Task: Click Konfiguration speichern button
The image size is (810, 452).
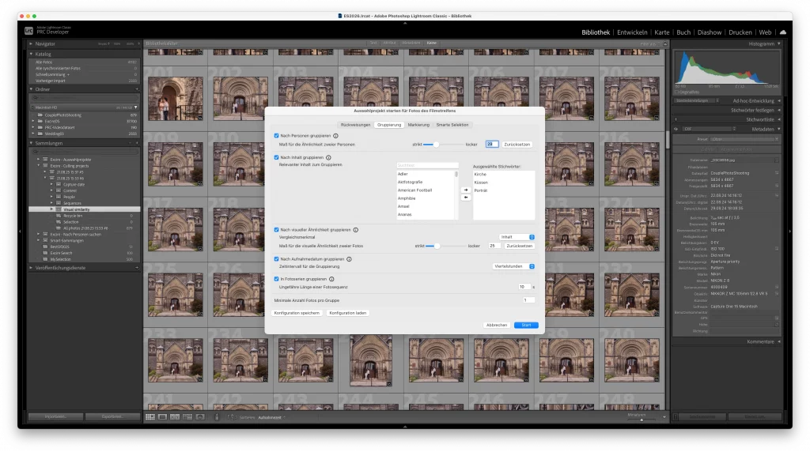Action: pos(297,314)
